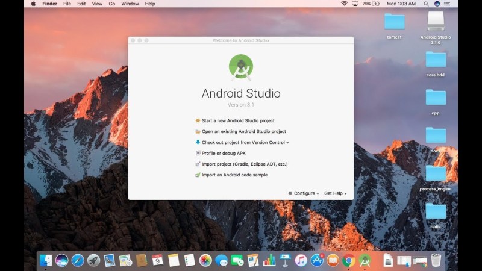
Task: Open Siri from the dock
Action: point(61,260)
